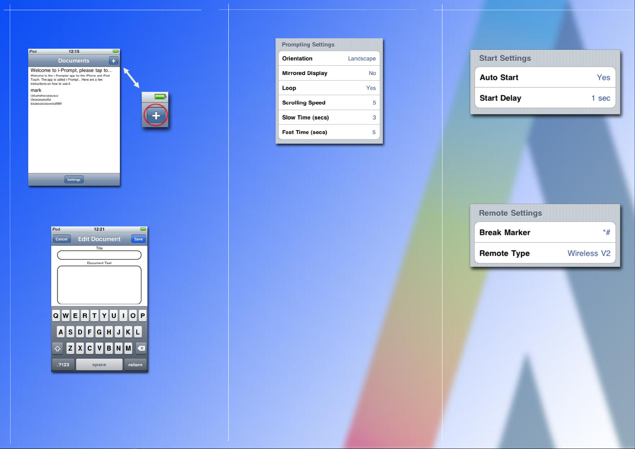Toggle the Auto Start setting
The height and width of the screenshot is (449, 635).
pyautogui.click(x=545, y=77)
